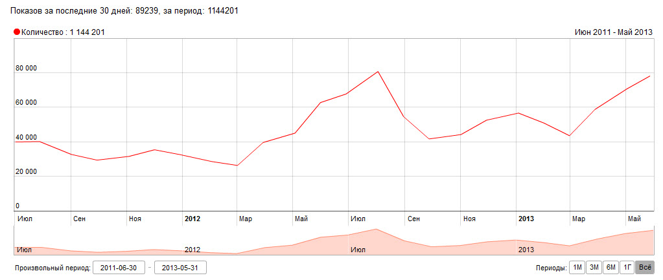
Task: Click the 60 000 y-axis label
Action: point(26,103)
